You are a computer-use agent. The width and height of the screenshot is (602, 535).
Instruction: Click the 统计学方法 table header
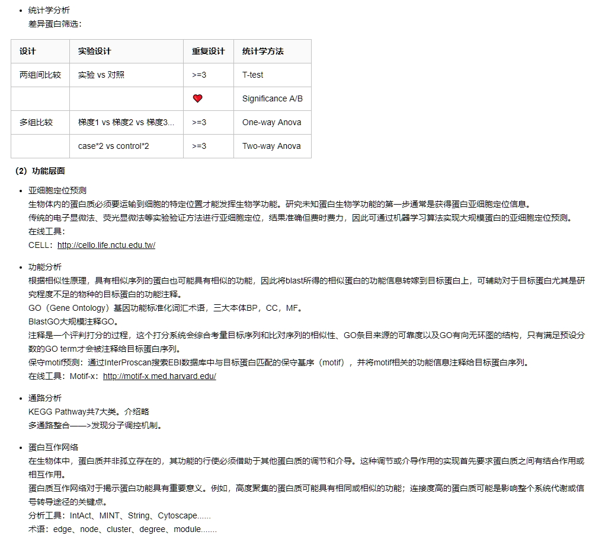click(262, 52)
